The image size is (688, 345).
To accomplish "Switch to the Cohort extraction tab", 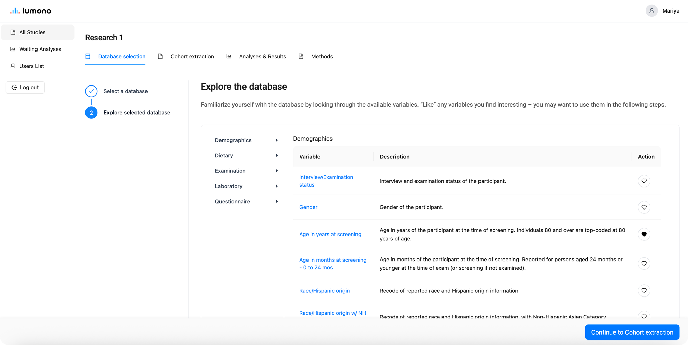I will click(192, 56).
